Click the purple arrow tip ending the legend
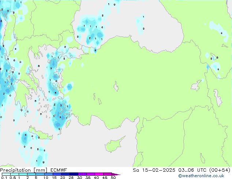 pos(116,174)
